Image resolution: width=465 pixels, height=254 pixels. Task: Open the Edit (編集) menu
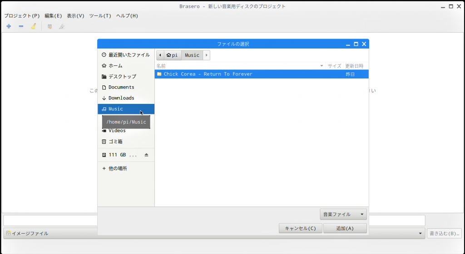[x=54, y=16]
